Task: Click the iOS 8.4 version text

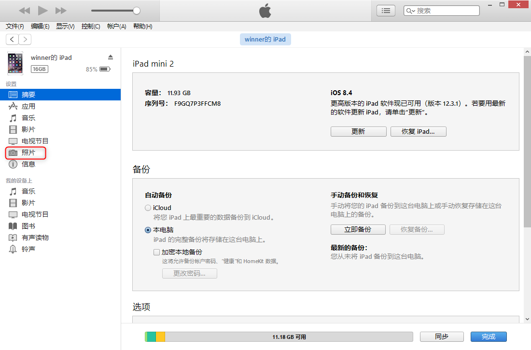Action: click(341, 93)
